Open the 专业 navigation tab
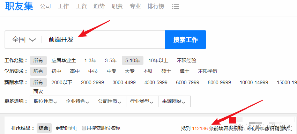 (x=135, y=6)
